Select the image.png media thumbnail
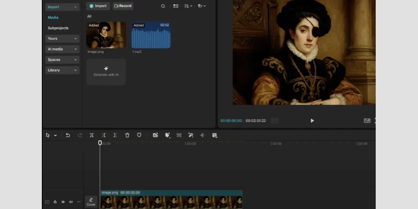The height and width of the screenshot is (209, 418). tap(106, 35)
